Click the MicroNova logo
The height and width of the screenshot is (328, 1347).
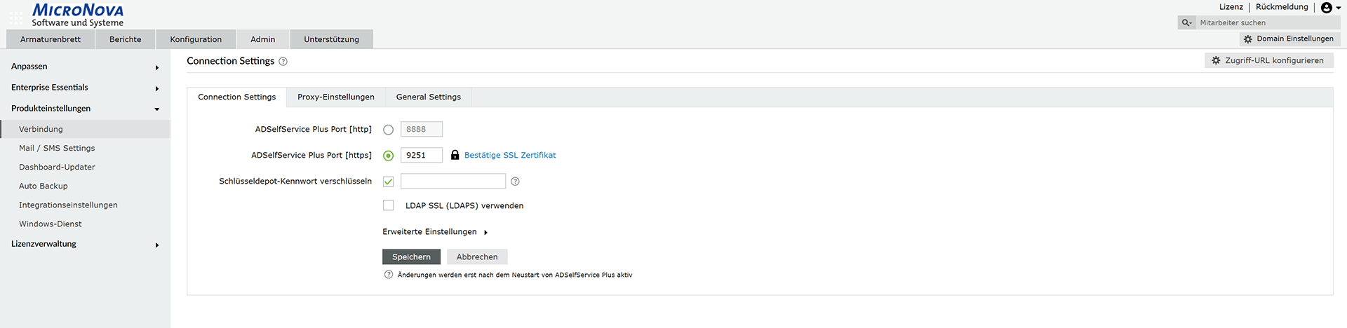pos(78,15)
